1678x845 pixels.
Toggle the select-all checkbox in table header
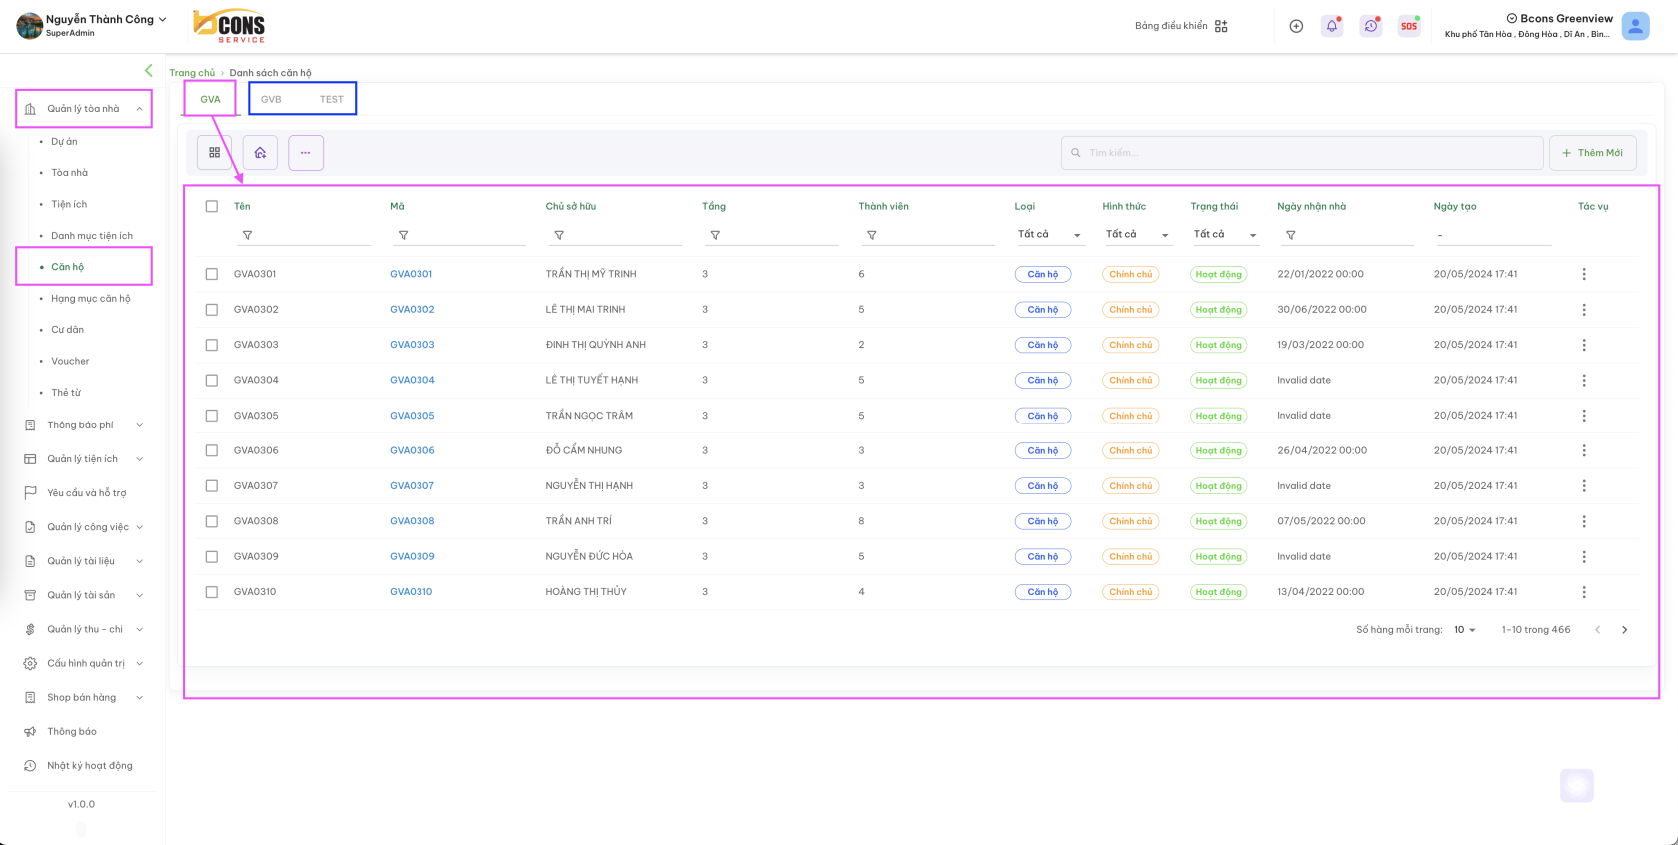click(212, 206)
